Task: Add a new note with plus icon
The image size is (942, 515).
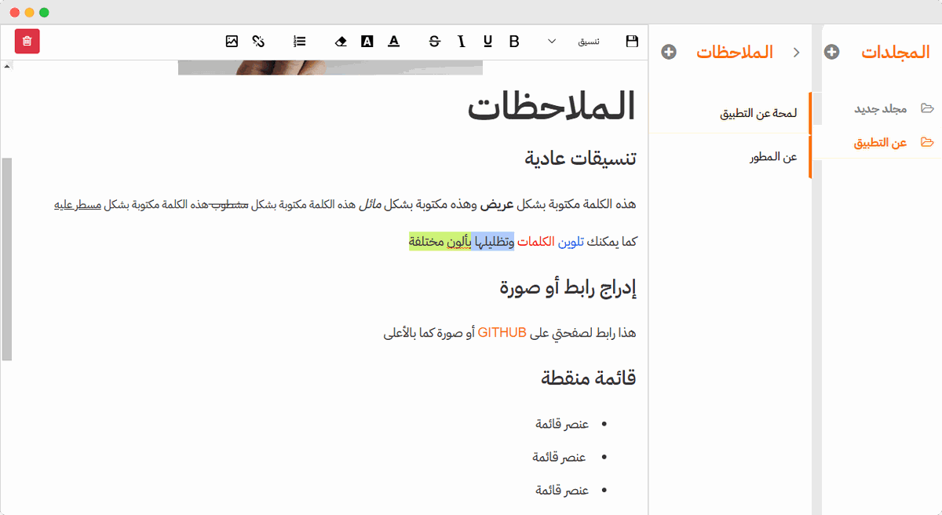Action: point(669,52)
